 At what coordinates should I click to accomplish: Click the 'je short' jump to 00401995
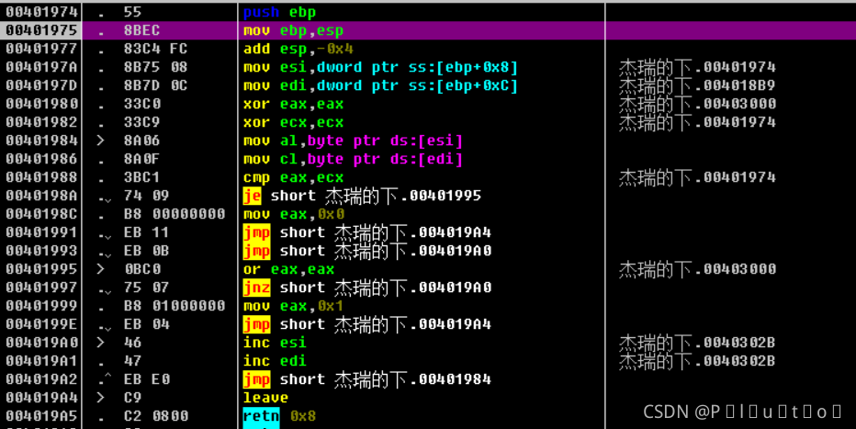click(x=362, y=196)
